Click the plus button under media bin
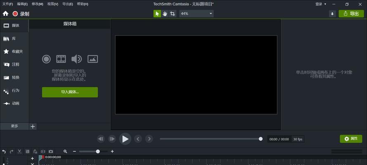 (x=33, y=127)
